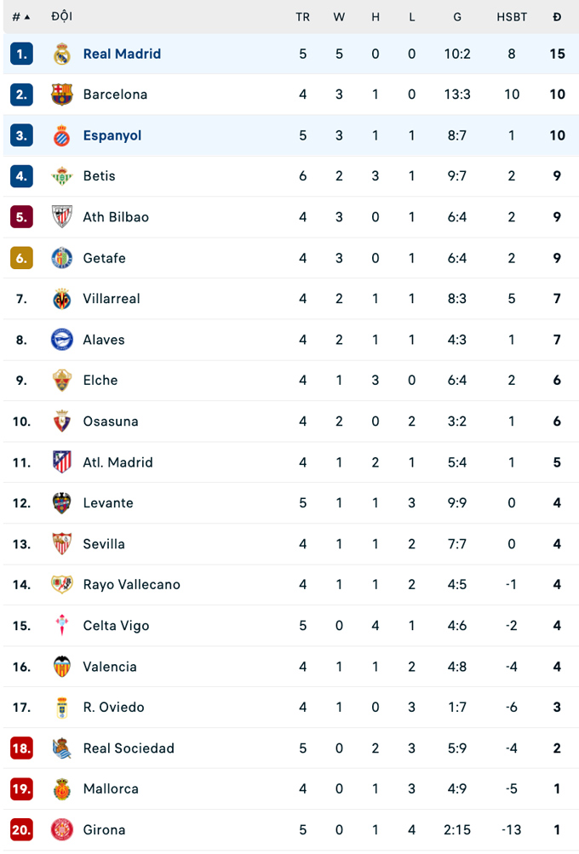Click the red rank 18 badge
This screenshot has width=579, height=854.
point(21,748)
